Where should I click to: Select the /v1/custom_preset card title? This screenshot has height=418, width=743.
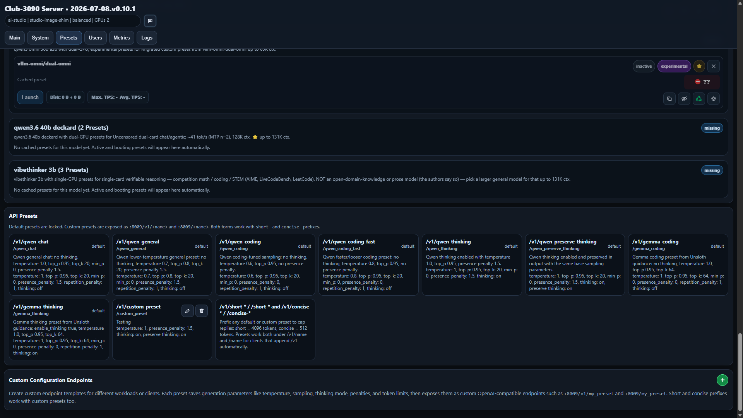(139, 307)
